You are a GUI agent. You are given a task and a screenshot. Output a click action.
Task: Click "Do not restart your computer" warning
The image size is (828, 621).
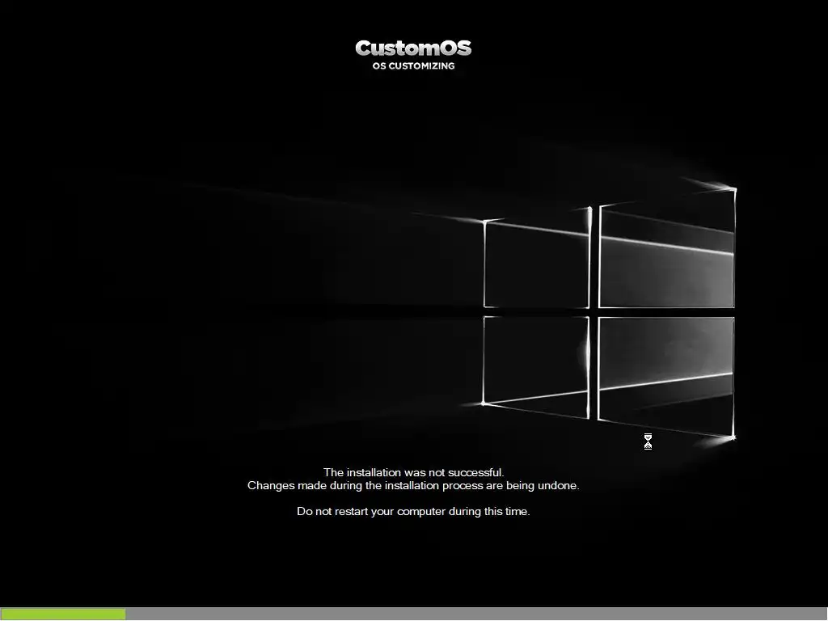pos(413,511)
